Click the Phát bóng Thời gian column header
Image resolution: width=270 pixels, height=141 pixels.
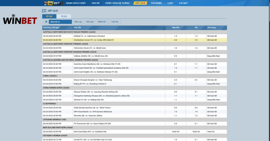click(x=57, y=28)
